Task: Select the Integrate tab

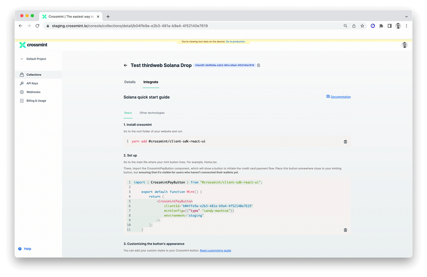Action: point(151,82)
